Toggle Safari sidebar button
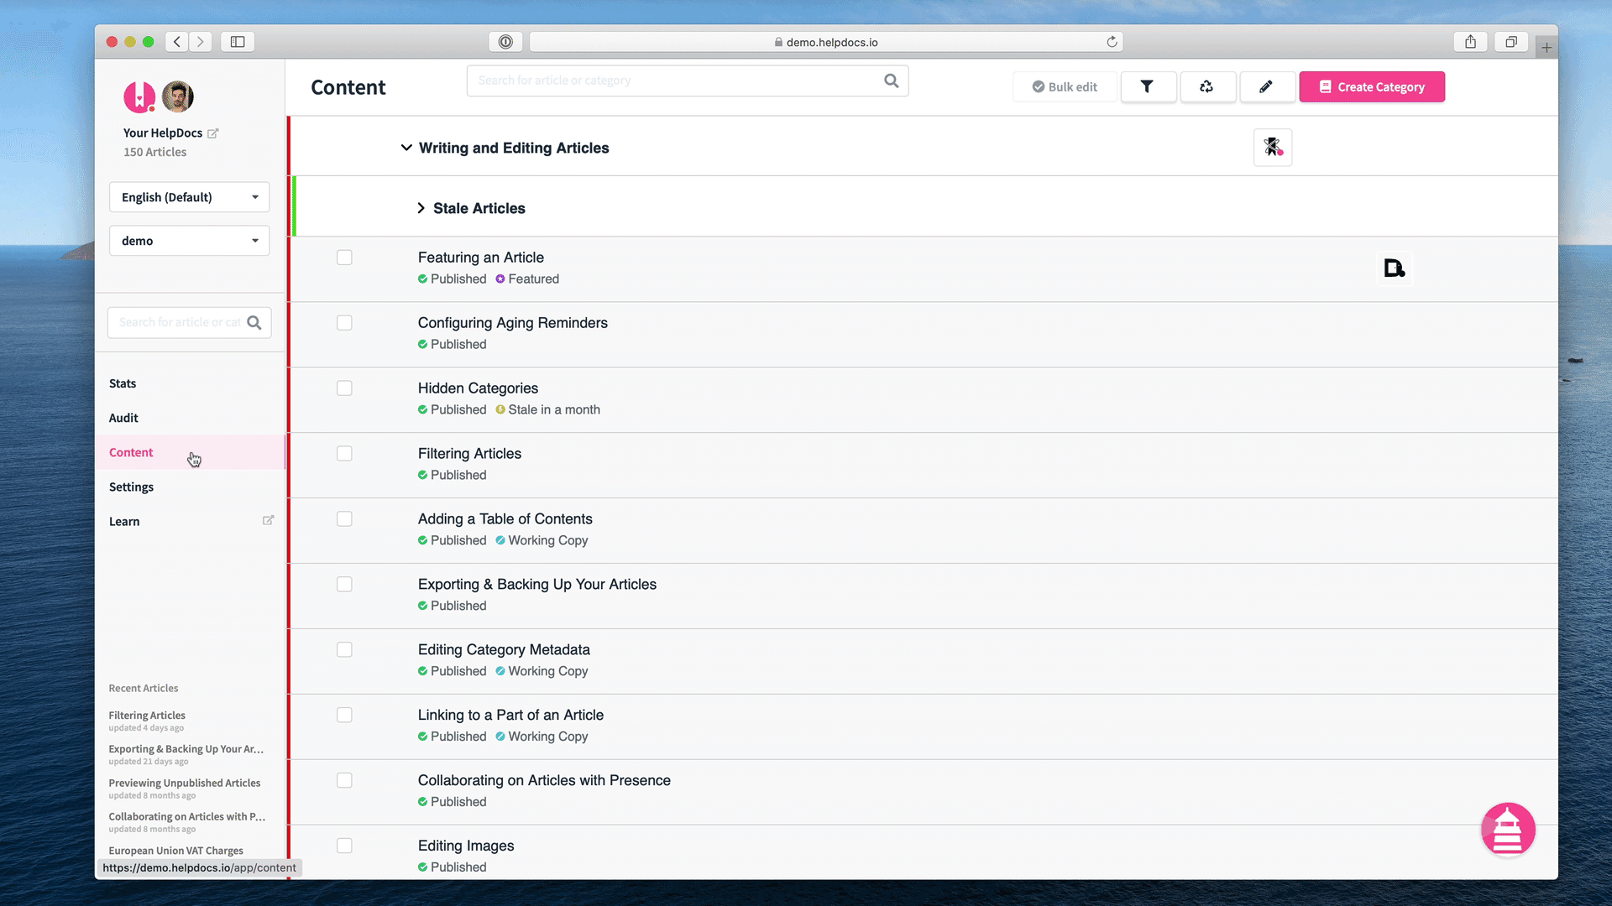 (x=238, y=42)
